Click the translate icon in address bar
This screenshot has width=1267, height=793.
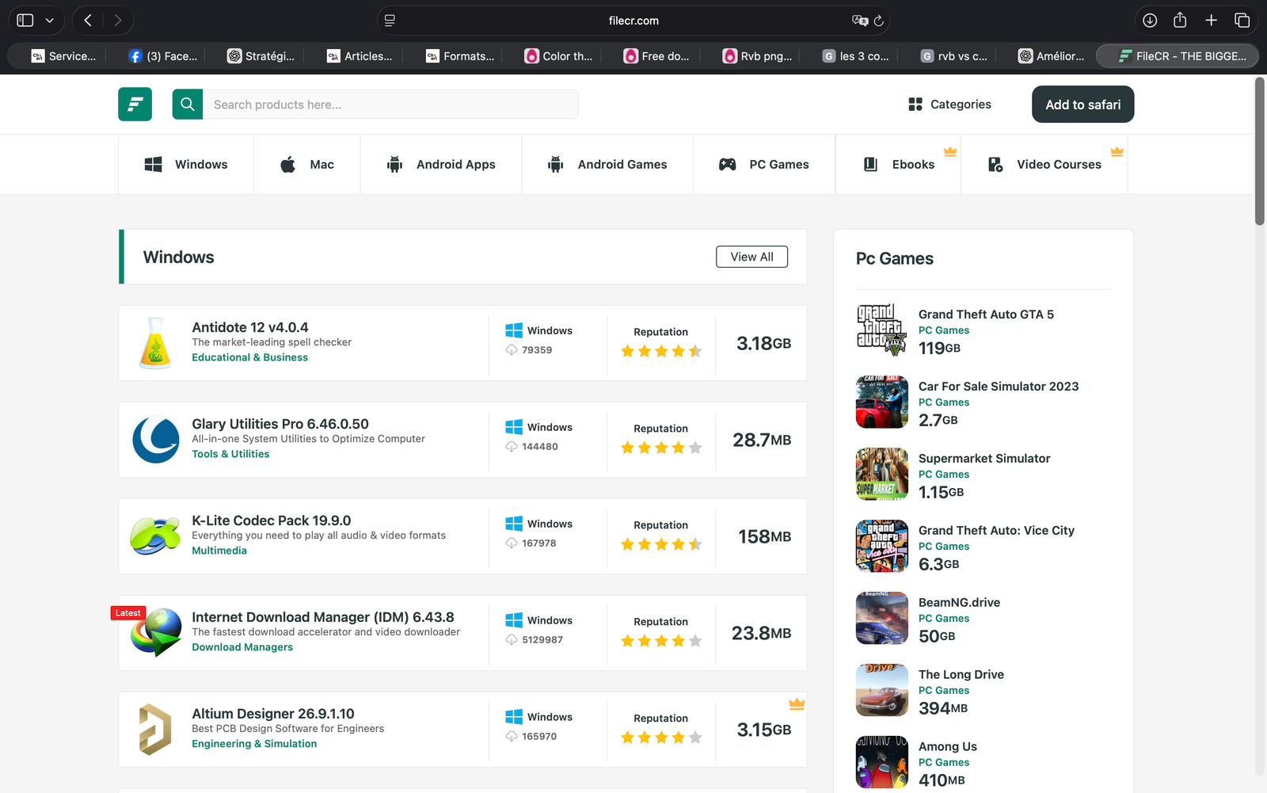click(x=859, y=21)
